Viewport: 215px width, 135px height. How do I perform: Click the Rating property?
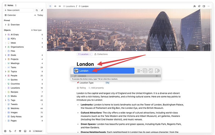pyautogui.click(x=83, y=88)
